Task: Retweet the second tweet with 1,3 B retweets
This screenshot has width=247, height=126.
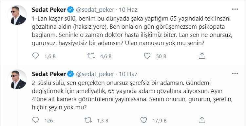Action: click(88, 120)
